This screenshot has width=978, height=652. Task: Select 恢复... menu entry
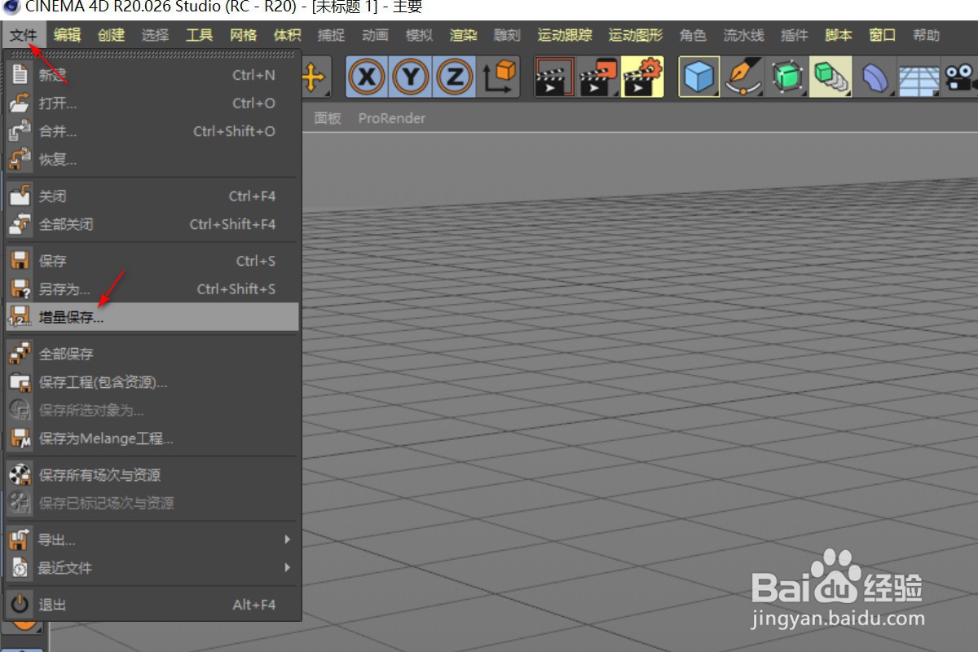153,160
